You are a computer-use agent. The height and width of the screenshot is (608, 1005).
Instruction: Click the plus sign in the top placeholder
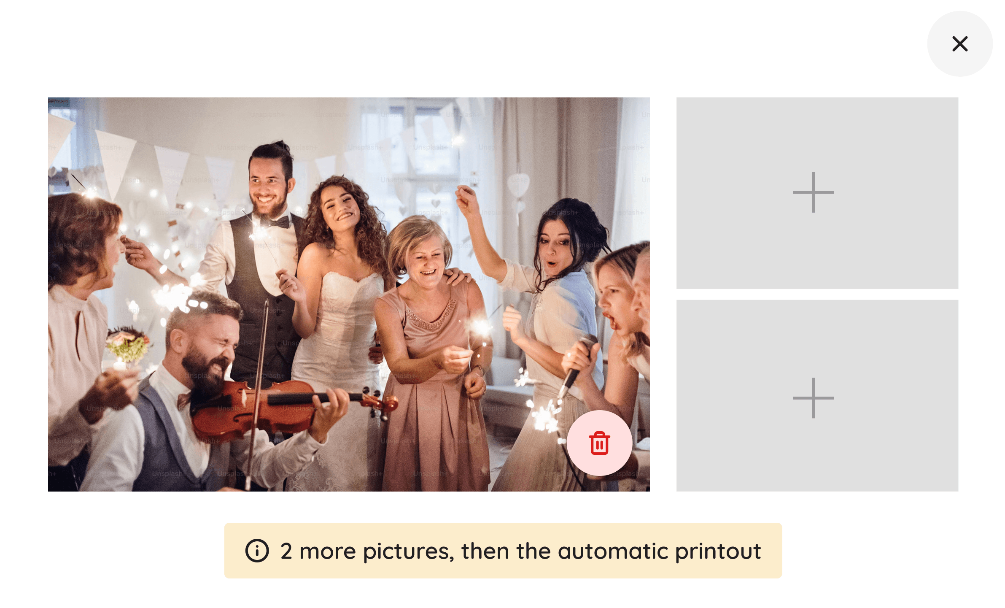tap(813, 192)
